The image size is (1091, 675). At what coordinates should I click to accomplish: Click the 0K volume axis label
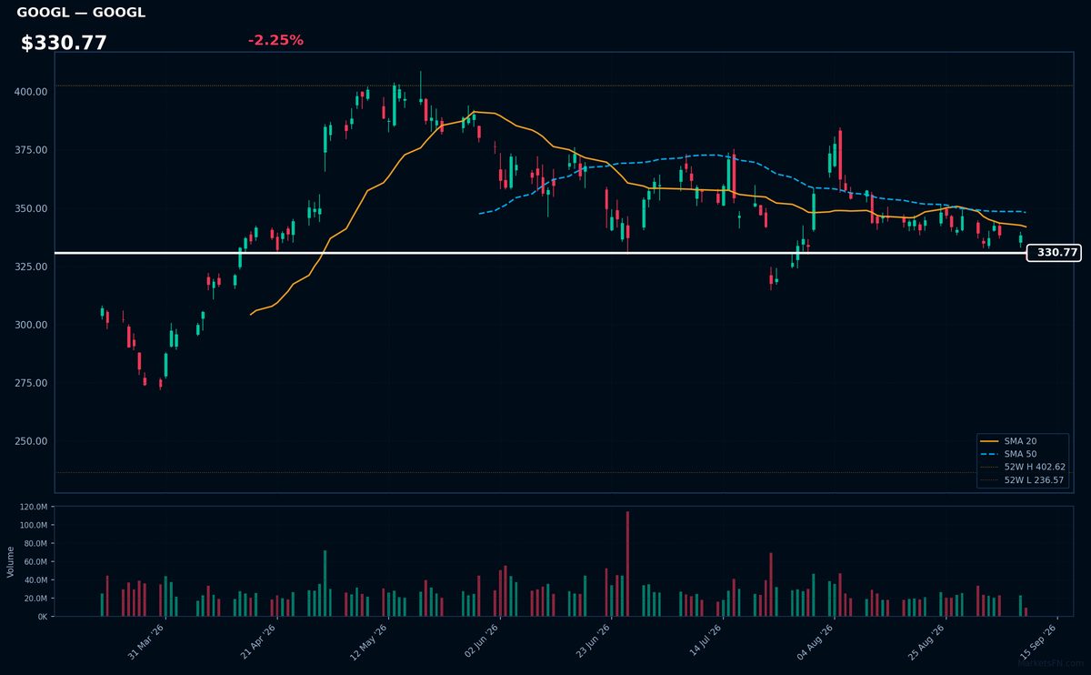[43, 617]
